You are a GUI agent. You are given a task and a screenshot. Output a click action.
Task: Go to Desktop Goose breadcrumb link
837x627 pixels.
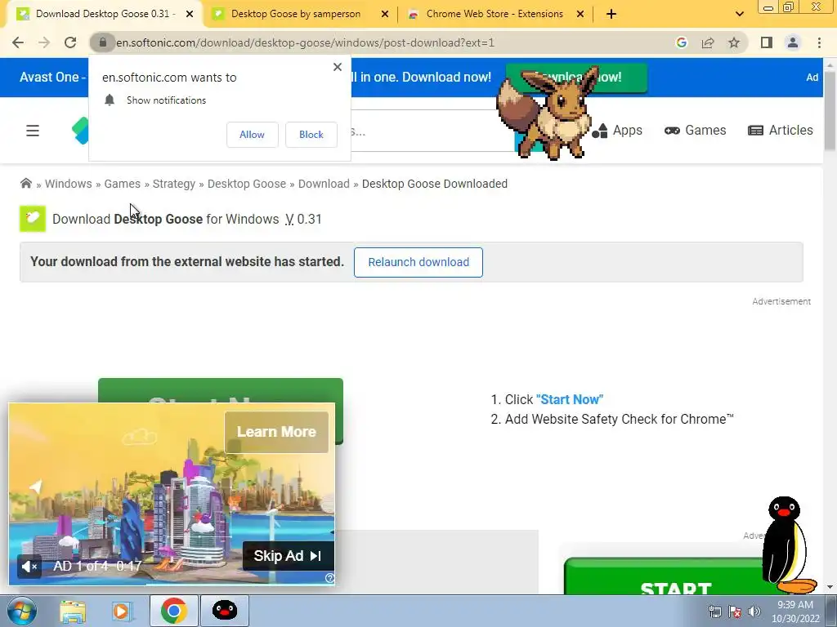pyautogui.click(x=247, y=184)
